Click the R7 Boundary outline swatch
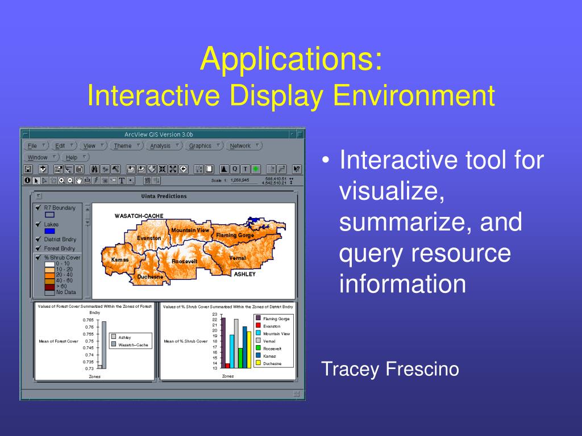 (50, 215)
